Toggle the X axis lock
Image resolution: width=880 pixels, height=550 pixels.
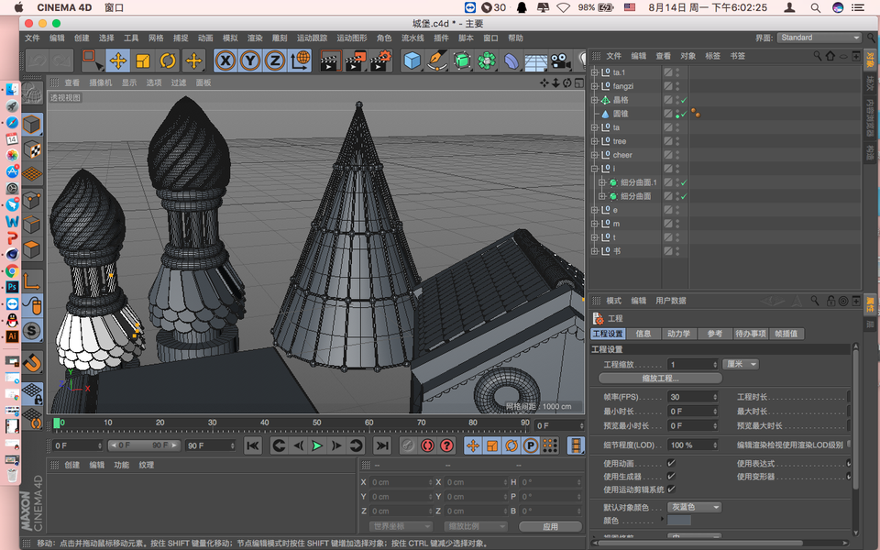pyautogui.click(x=225, y=60)
